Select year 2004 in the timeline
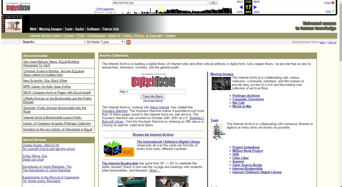Viewport: 342px width, 187px height. pos(256,12)
